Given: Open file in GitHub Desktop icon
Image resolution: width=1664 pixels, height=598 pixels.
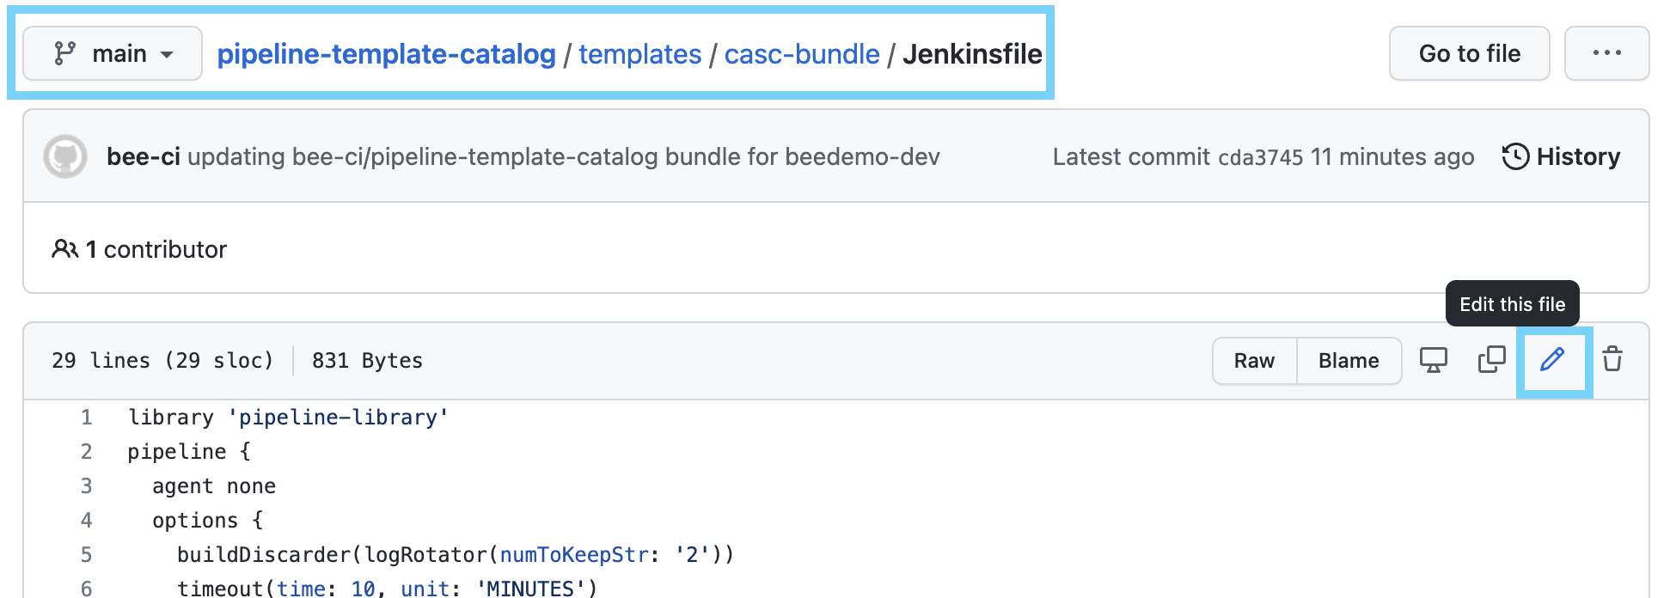Looking at the screenshot, I should tap(1433, 360).
